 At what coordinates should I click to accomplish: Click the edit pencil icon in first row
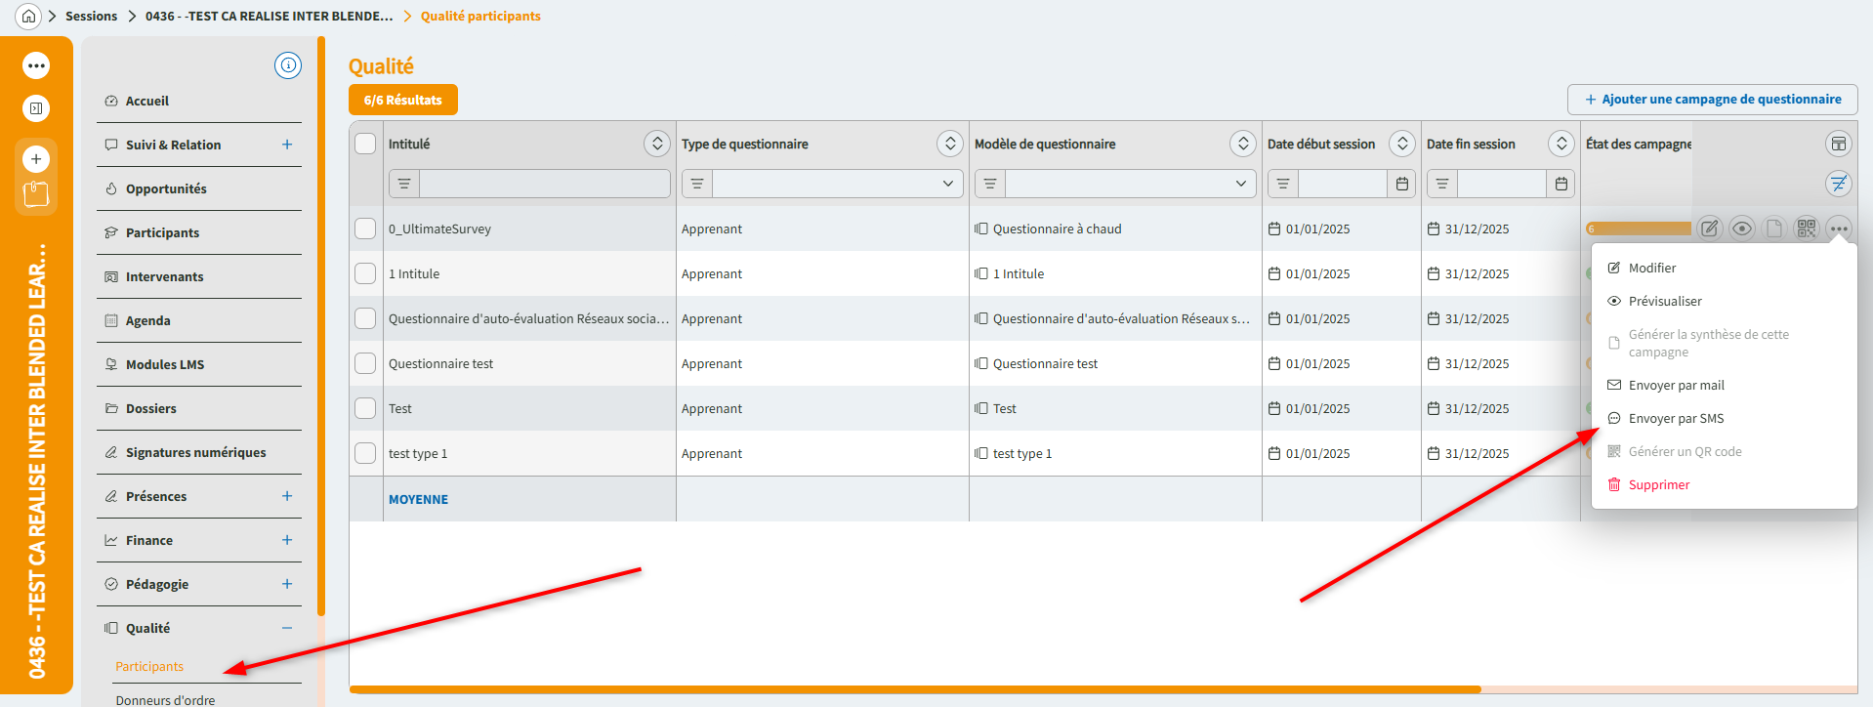1709,229
